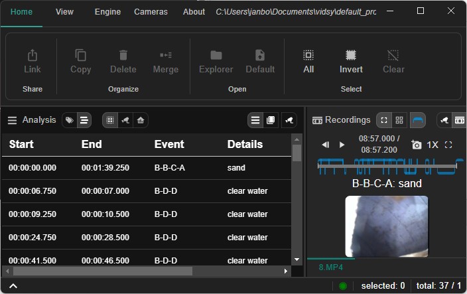
Task: Change the 1X playback speed
Action: point(433,145)
